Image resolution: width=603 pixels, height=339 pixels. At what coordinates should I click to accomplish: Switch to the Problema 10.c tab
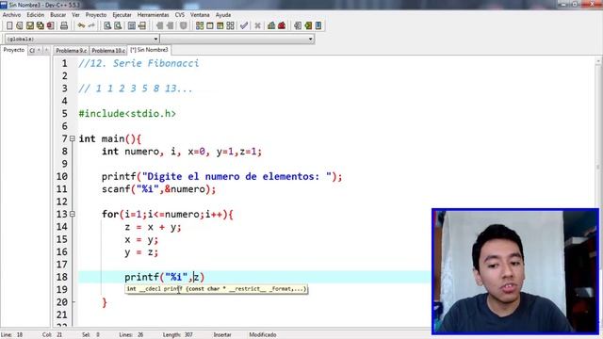click(108, 50)
